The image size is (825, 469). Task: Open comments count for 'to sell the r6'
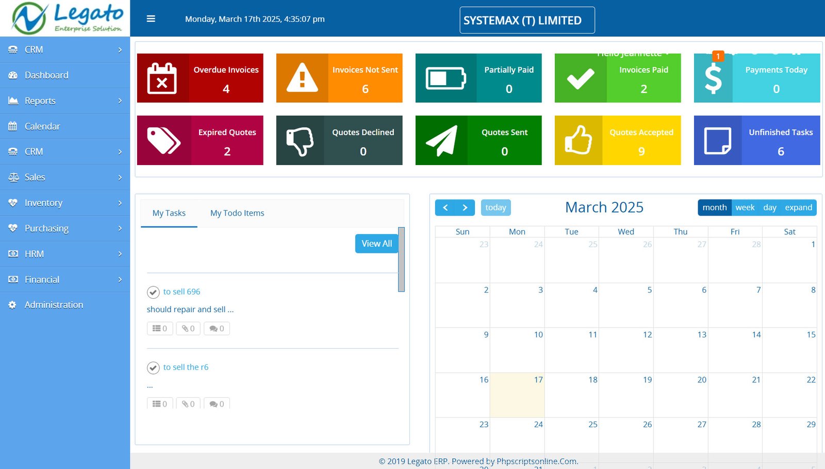click(x=217, y=403)
